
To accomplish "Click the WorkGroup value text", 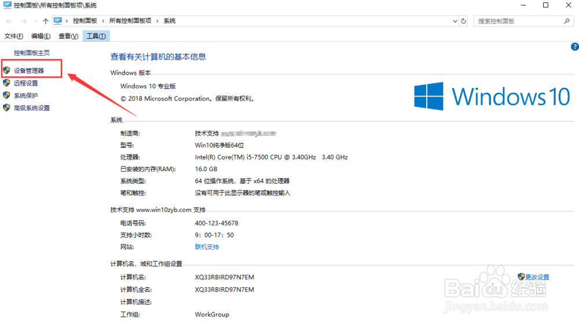I will (212, 314).
